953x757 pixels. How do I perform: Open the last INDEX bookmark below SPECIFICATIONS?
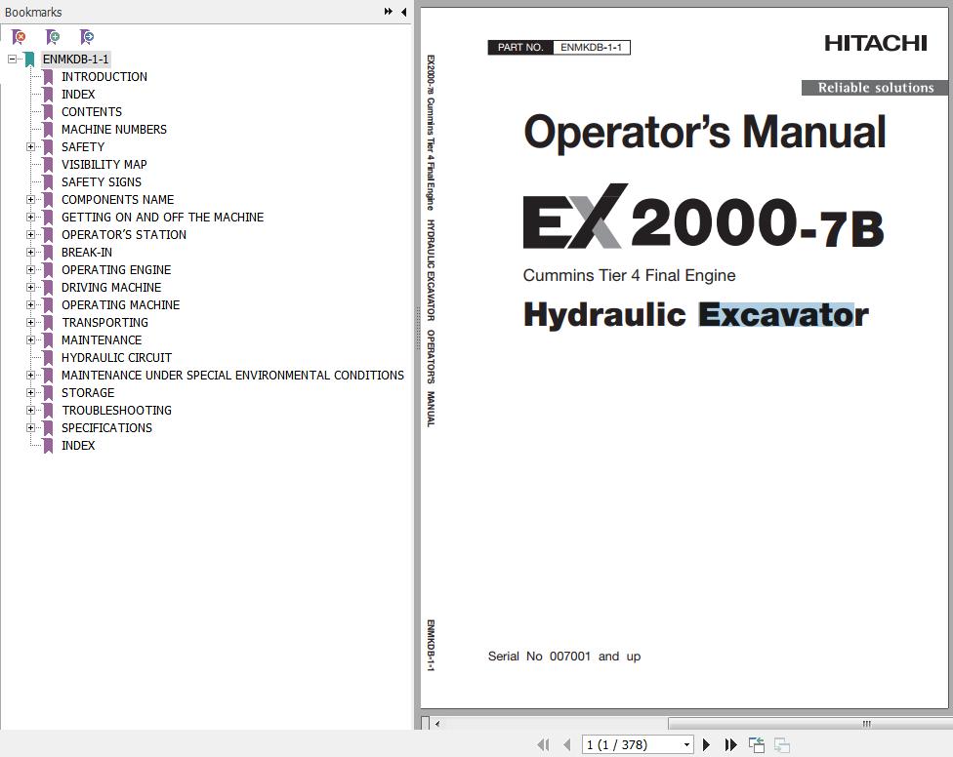[x=78, y=446]
